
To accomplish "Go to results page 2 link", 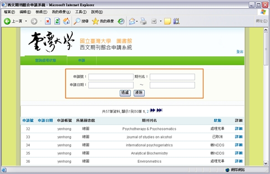I will [148, 111].
